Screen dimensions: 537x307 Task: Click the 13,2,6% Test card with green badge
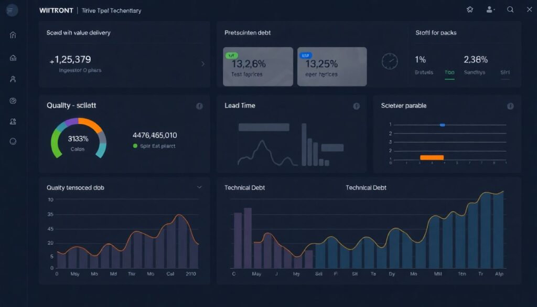click(x=258, y=67)
